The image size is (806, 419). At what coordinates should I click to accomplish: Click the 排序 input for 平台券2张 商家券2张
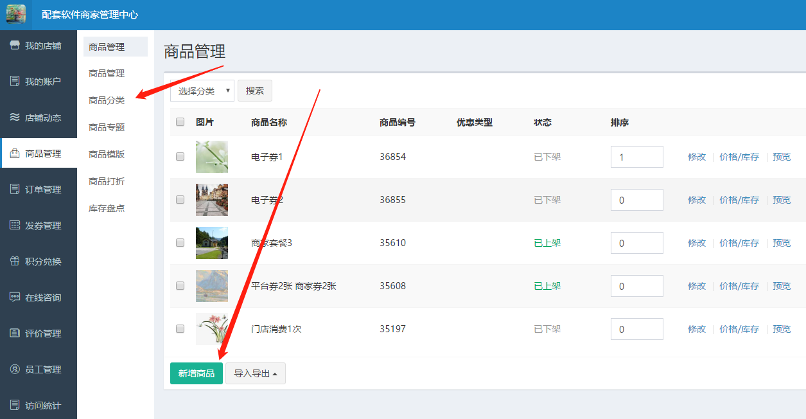point(637,286)
